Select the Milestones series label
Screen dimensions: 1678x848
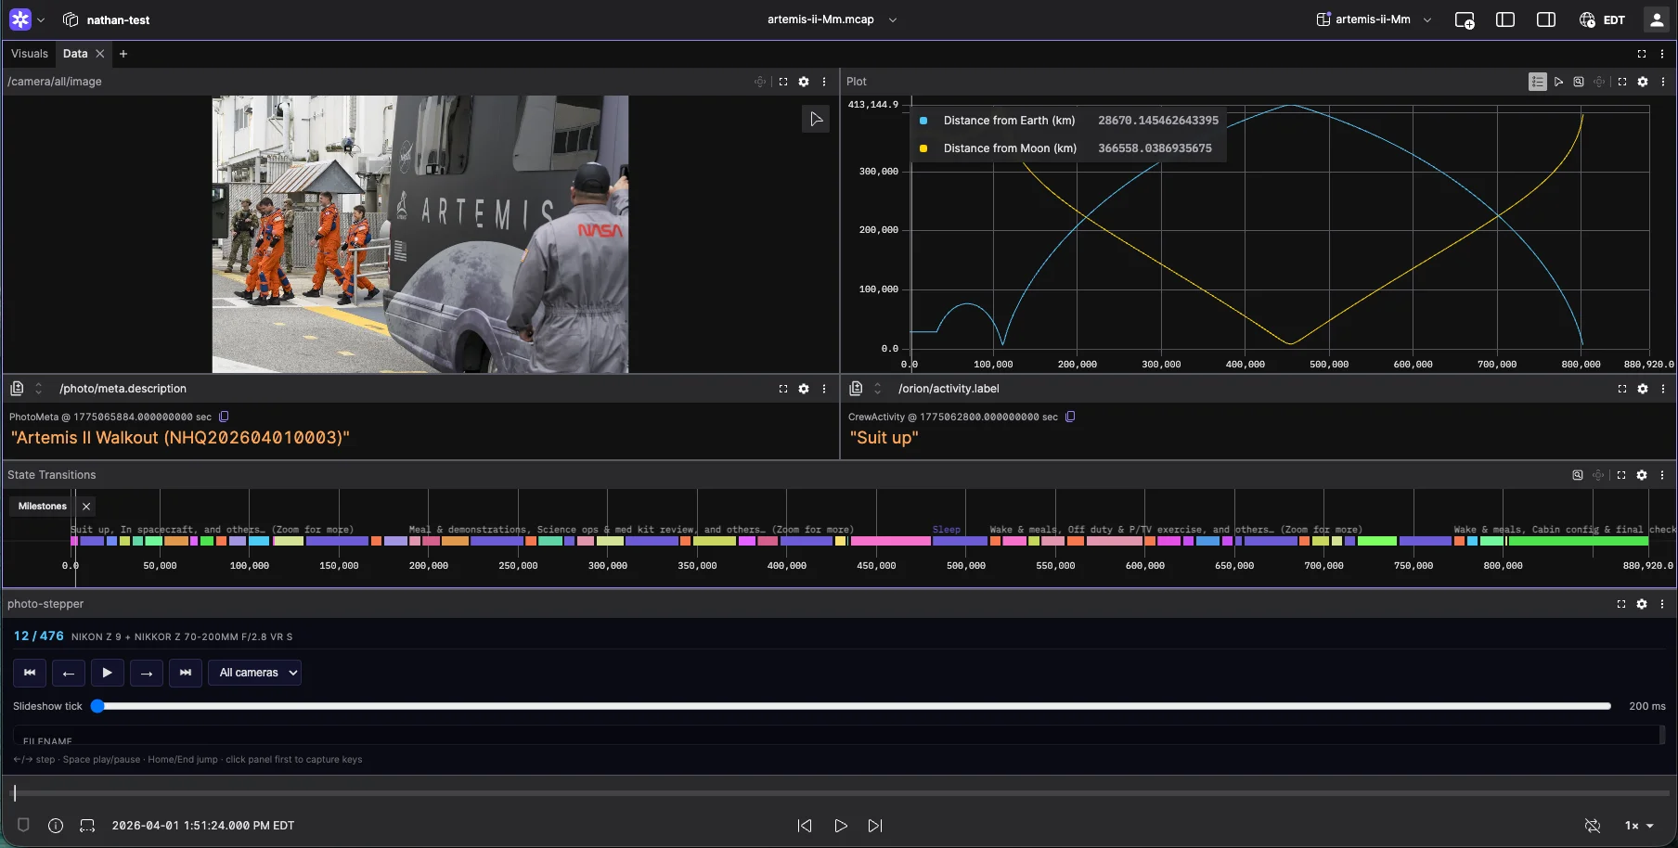(43, 507)
